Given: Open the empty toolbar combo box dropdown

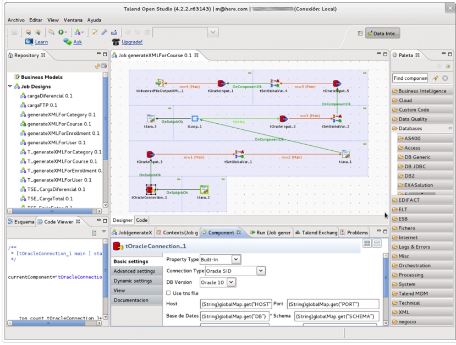Looking at the screenshot, I should pyautogui.click(x=213, y=32).
